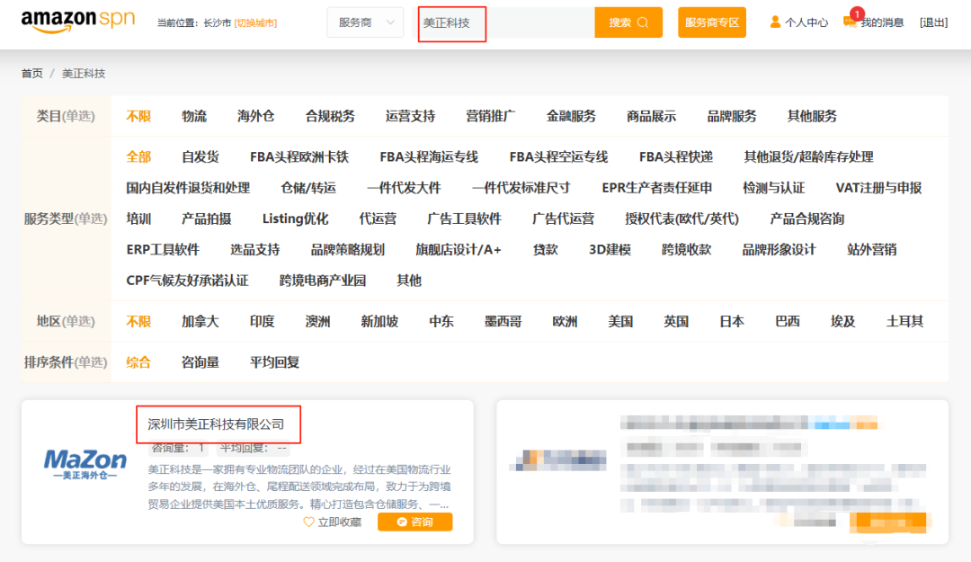Filter by 旗舰店设计/A+

(x=459, y=250)
